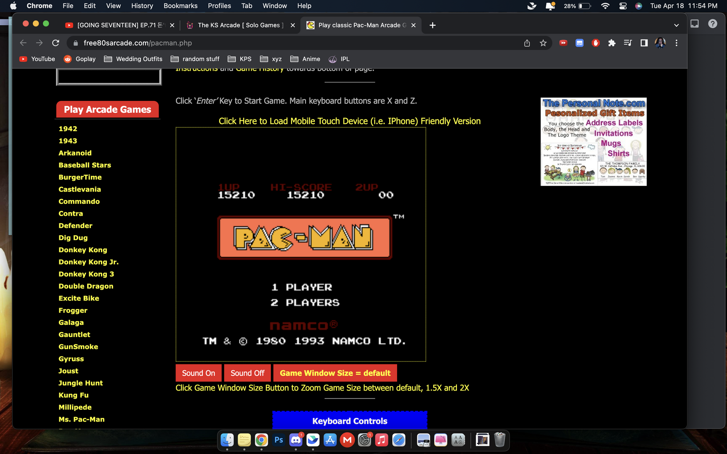Click Play Arcade Games red button
Viewport: 727px width, 454px height.
[107, 109]
